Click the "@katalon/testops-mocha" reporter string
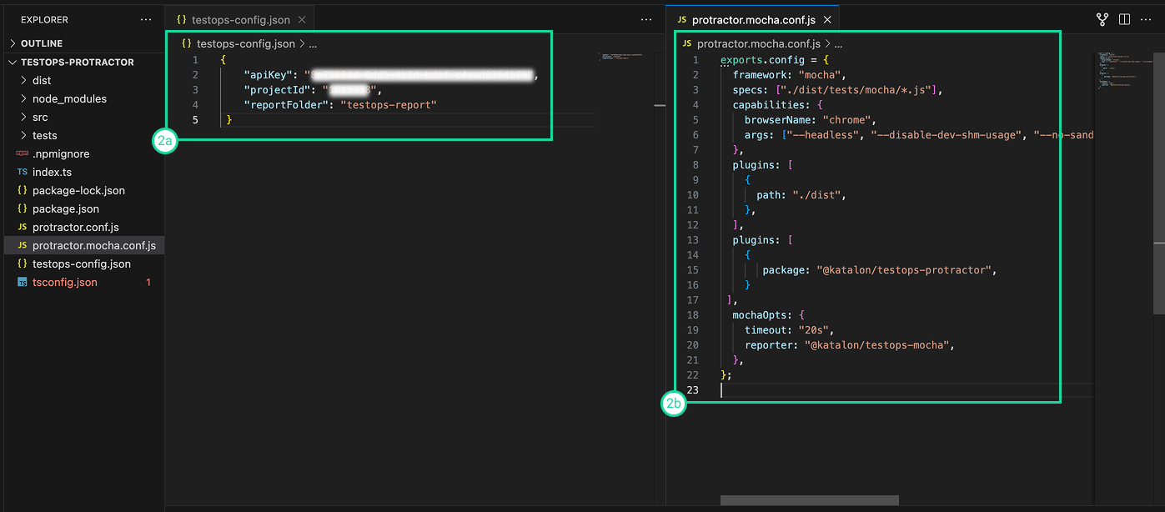The width and height of the screenshot is (1165, 512). tap(877, 345)
